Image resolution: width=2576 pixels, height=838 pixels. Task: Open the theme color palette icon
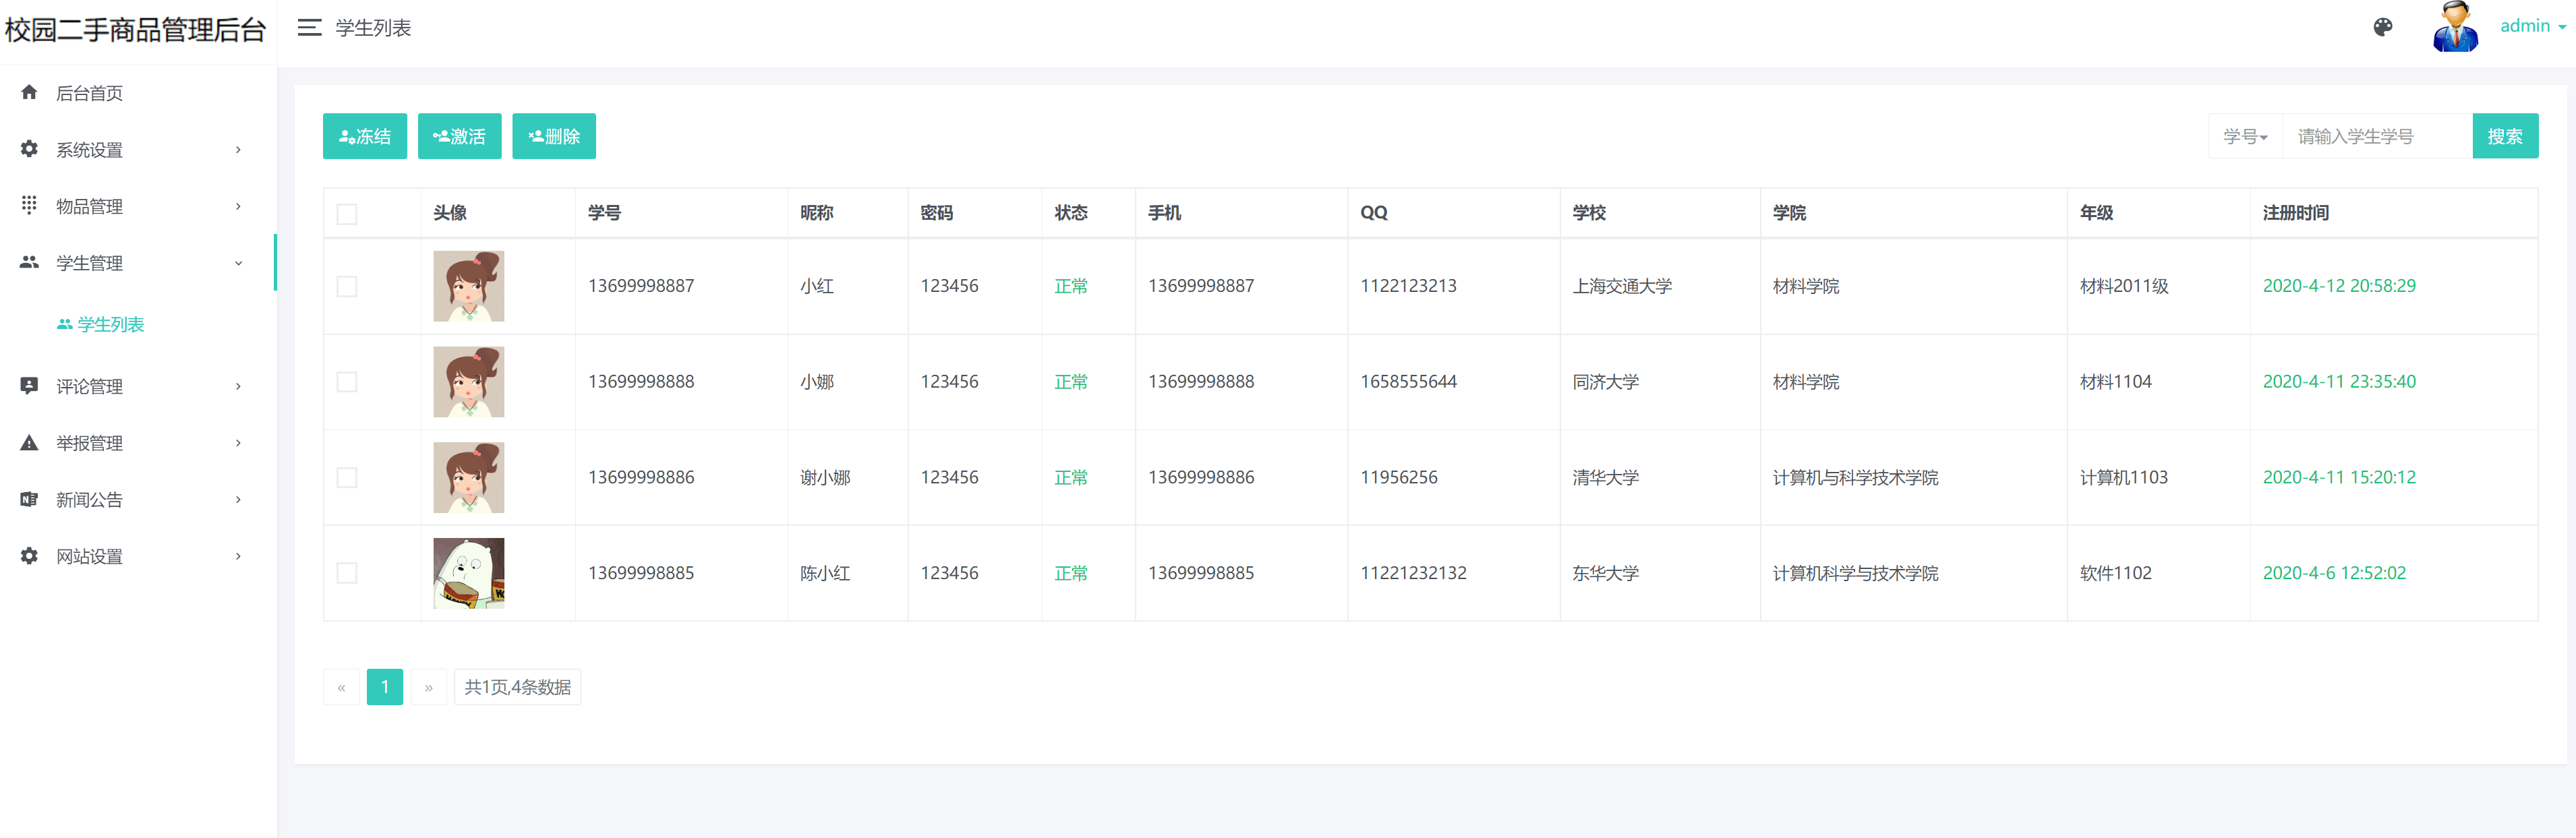pyautogui.click(x=2383, y=27)
